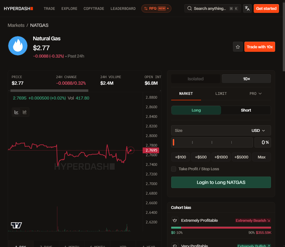Image resolution: width=285 pixels, height=247 pixels.
Task: Open the language translate icon
Action: [247, 8]
